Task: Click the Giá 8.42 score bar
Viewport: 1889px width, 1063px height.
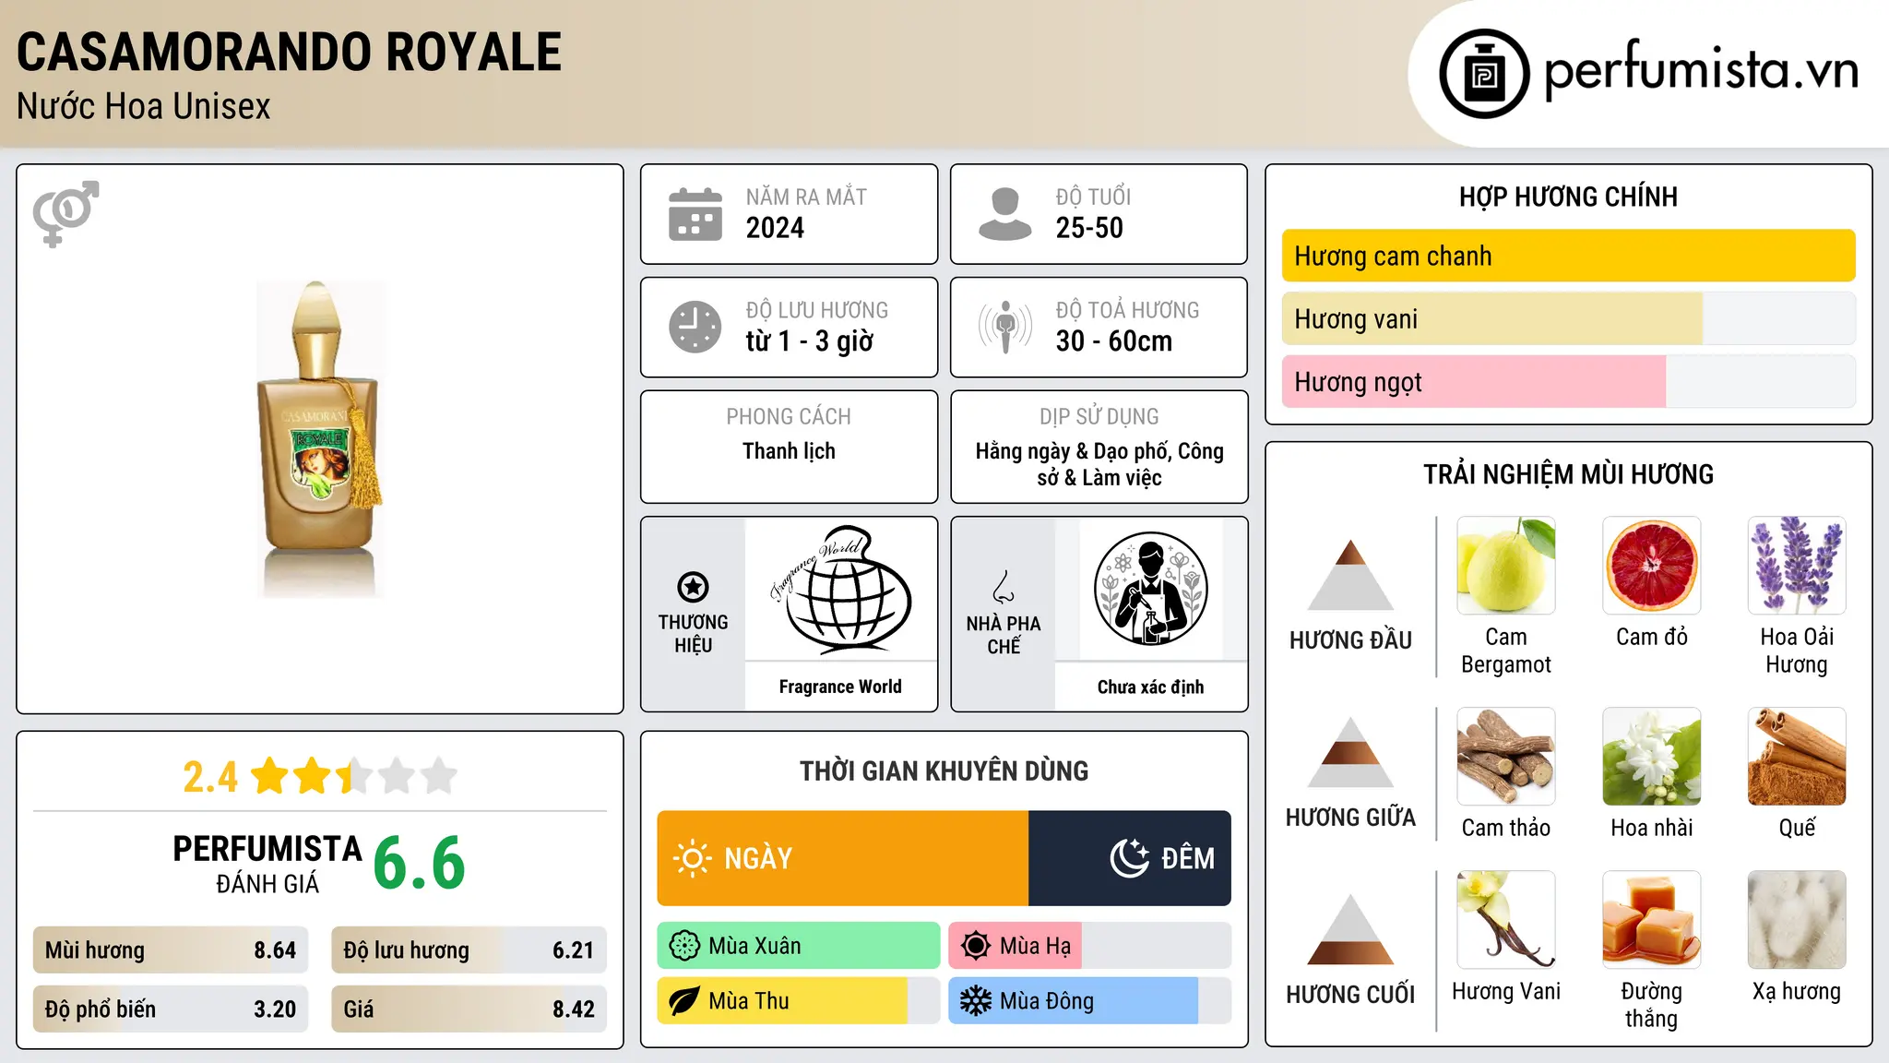Action: 469,1009
